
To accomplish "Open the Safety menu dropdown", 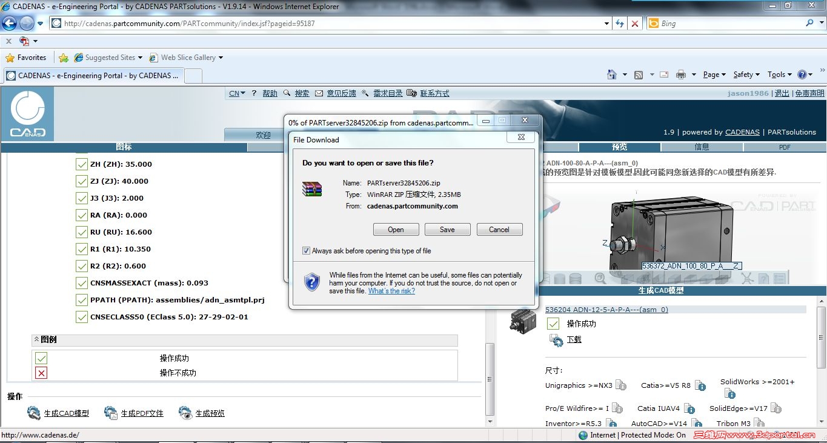I will pos(746,75).
